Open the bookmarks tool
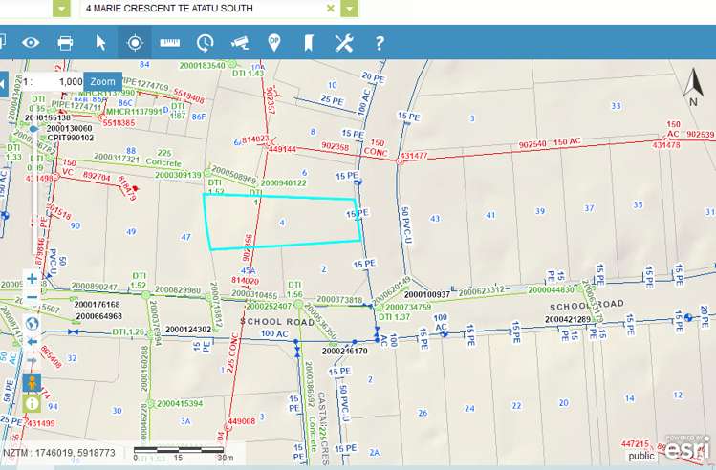 [x=309, y=43]
